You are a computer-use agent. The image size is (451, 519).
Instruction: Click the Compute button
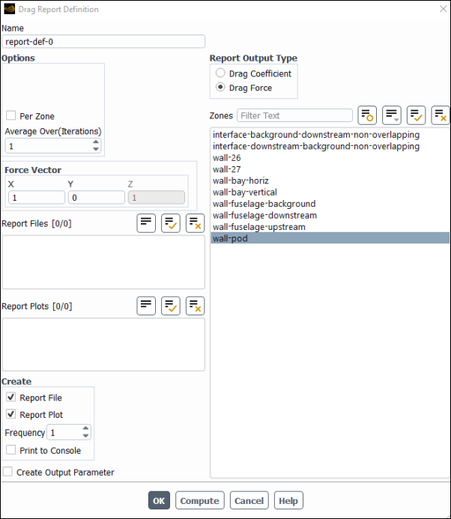point(200,500)
